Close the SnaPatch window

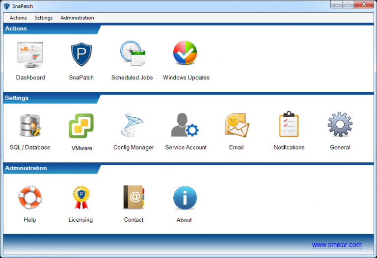click(x=364, y=4)
